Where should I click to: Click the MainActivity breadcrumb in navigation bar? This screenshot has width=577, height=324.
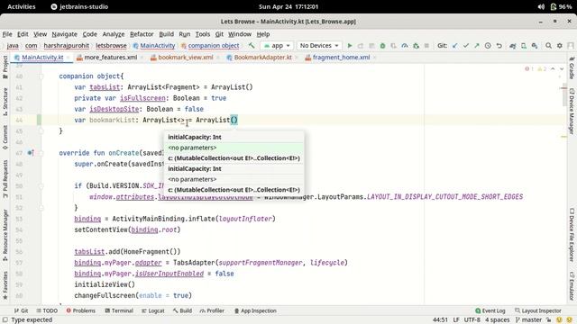point(154,46)
